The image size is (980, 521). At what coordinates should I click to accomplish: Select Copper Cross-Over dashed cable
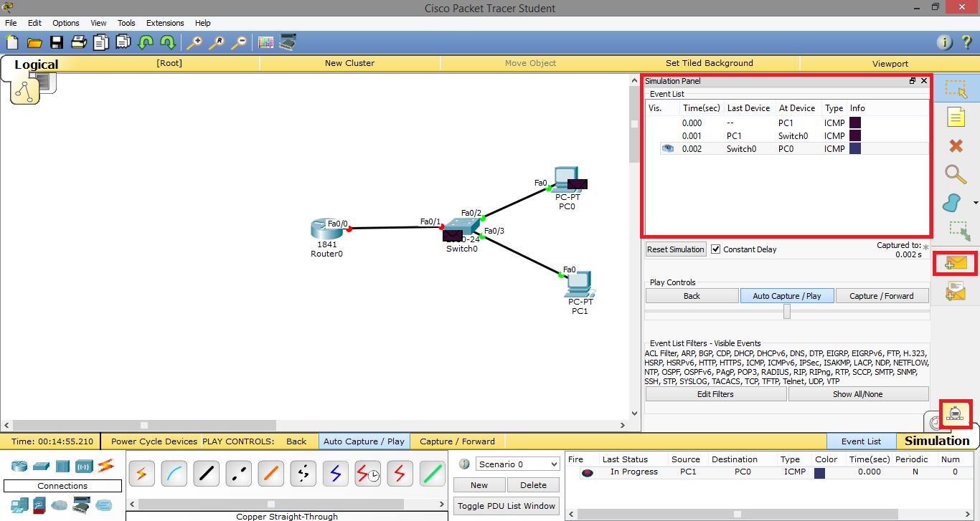click(239, 473)
